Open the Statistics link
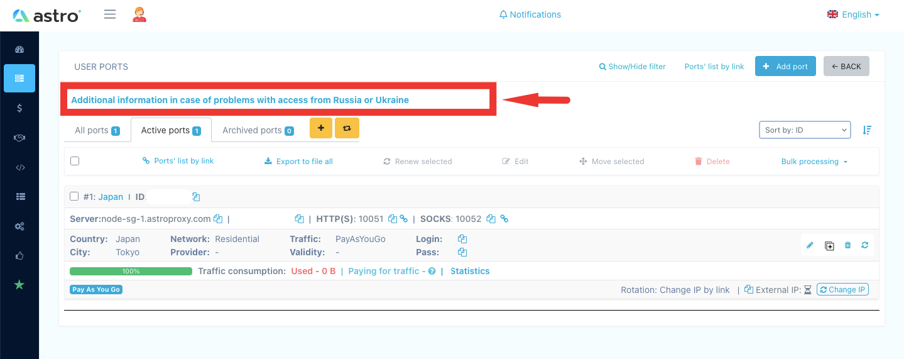The image size is (904, 359). [470, 272]
